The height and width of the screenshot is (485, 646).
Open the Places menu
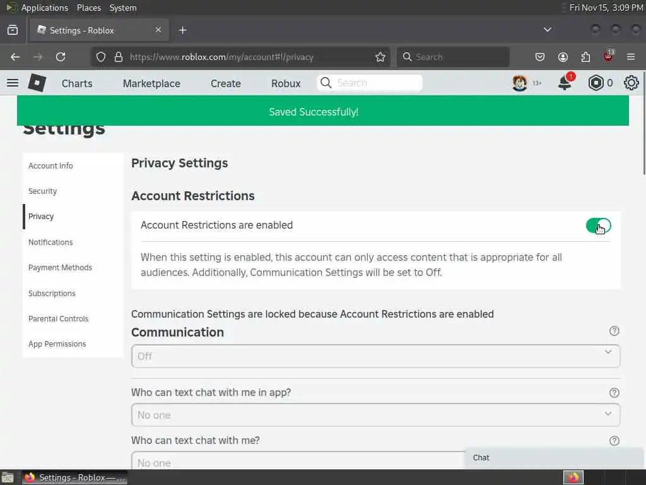(x=89, y=8)
